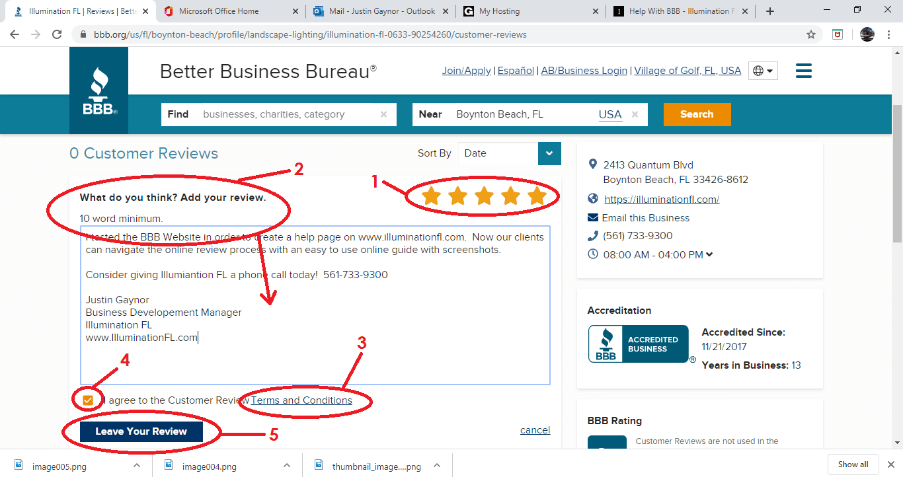The image size is (903, 481).
Task: Click the site lock icon in the address bar
Action: click(82, 34)
